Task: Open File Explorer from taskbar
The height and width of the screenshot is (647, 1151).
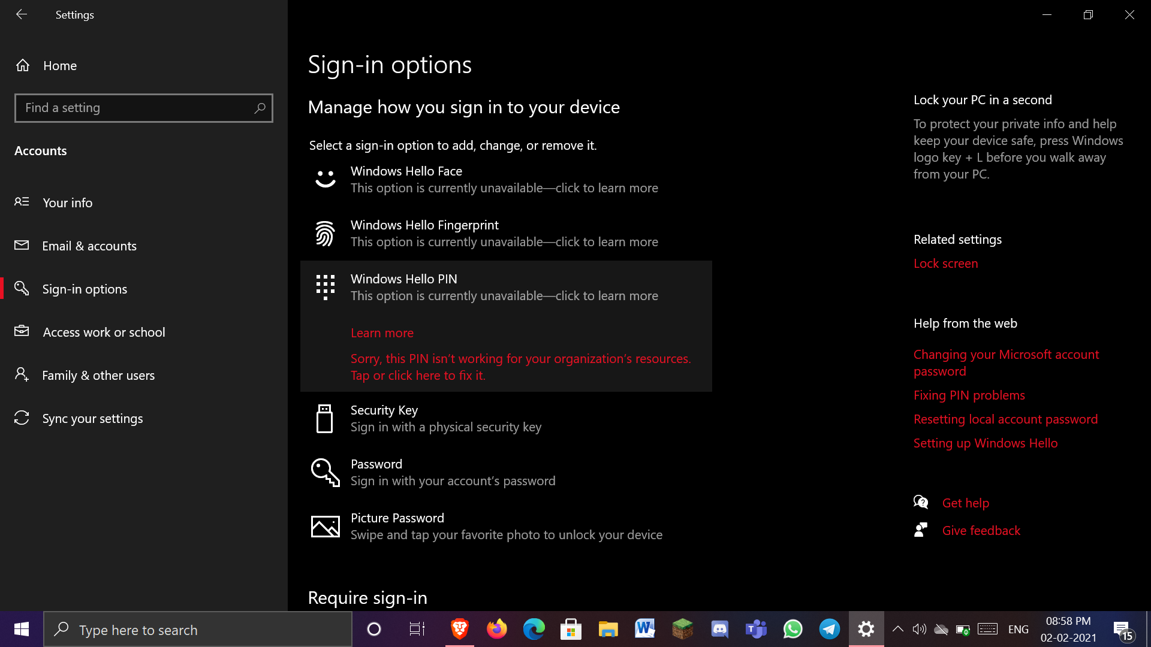Action: point(608,629)
